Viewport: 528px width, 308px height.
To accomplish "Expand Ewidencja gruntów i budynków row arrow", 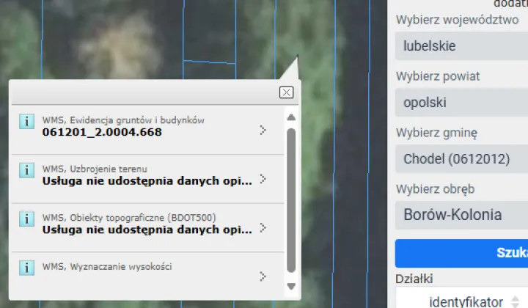I will (263, 130).
